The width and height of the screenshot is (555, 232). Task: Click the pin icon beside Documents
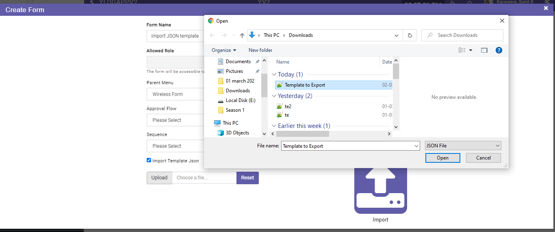tap(257, 62)
